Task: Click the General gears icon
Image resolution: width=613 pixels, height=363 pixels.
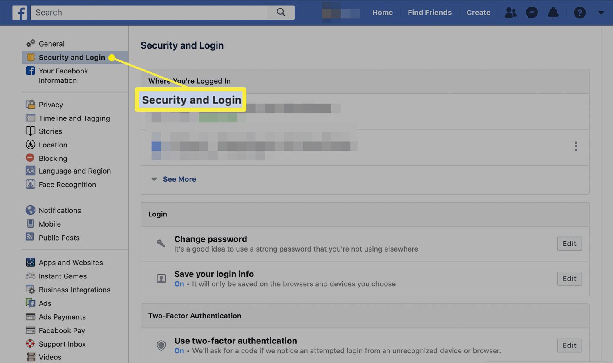Action: pyautogui.click(x=31, y=43)
